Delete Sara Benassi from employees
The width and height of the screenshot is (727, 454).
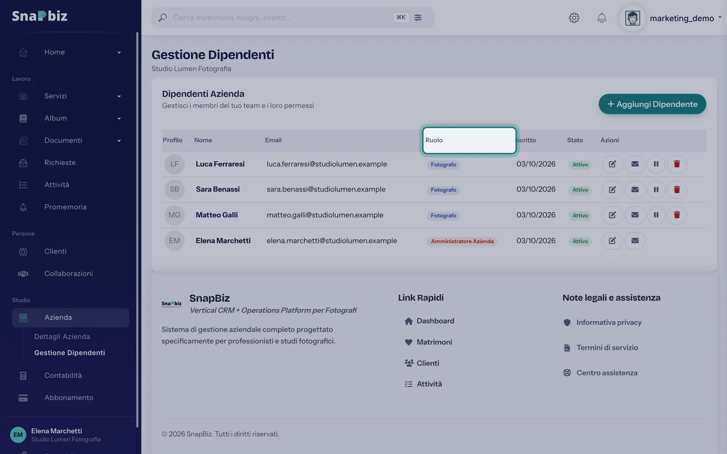tap(677, 189)
